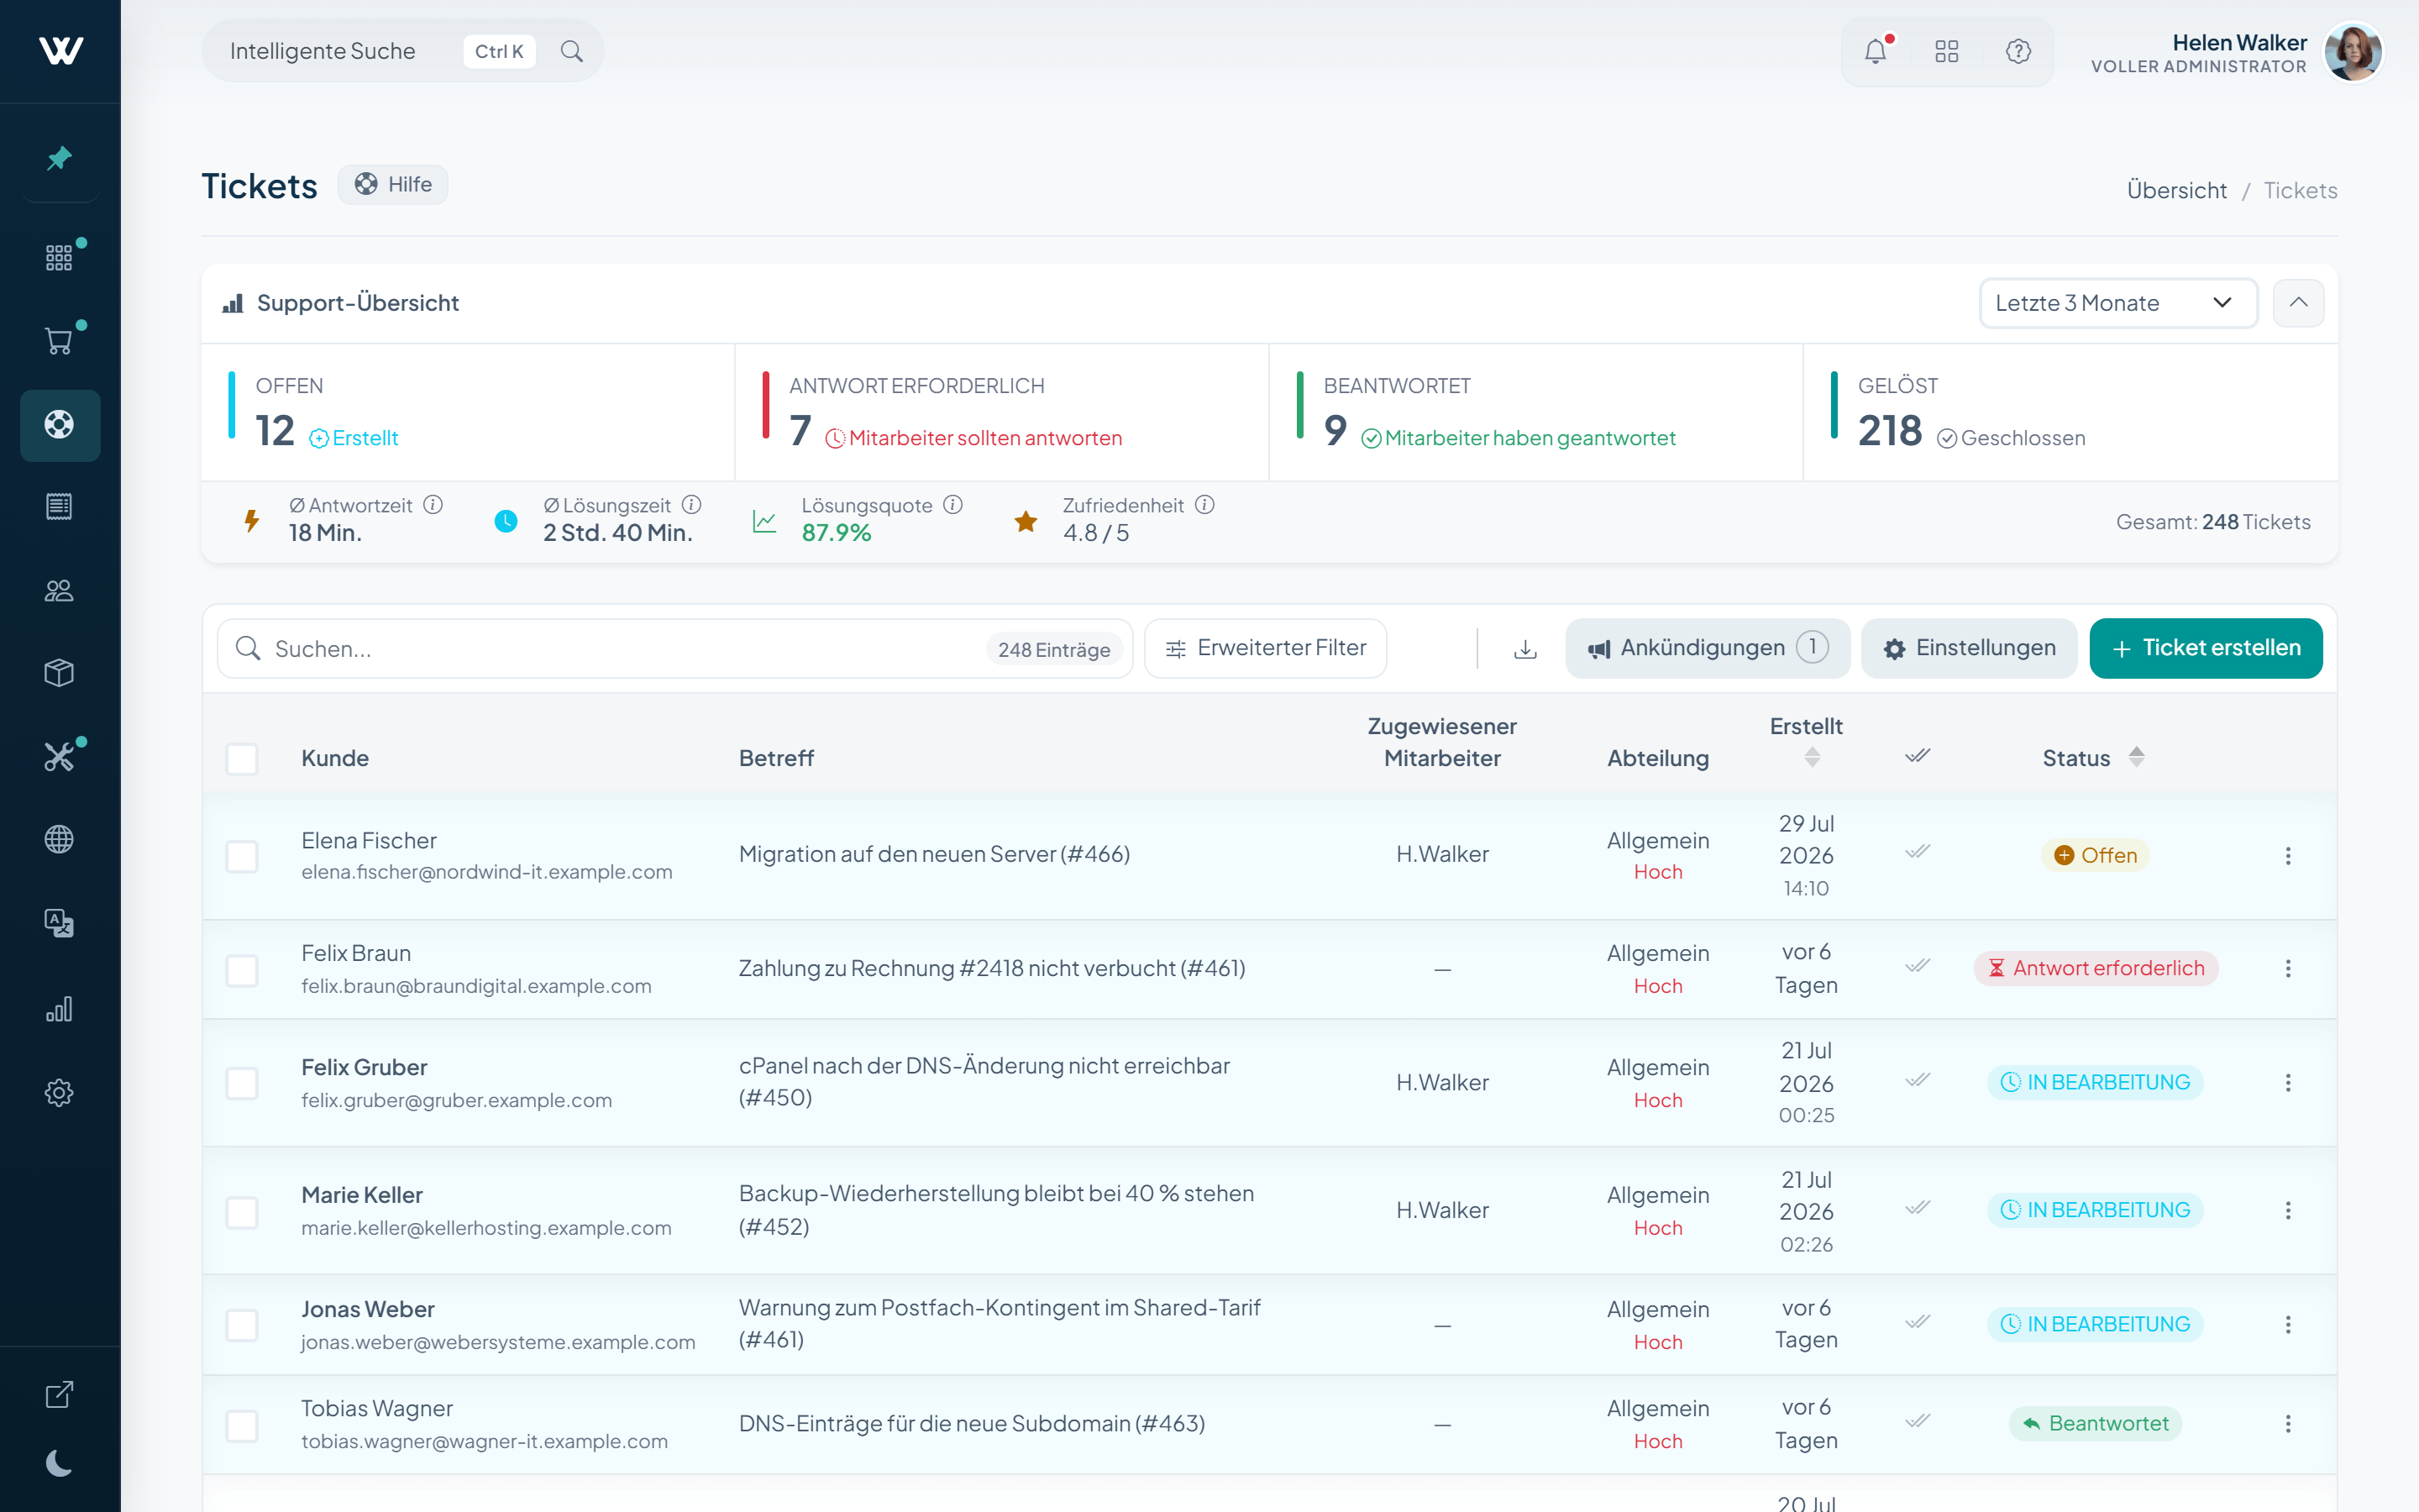
Task: Open row menu for Elena Fischer ticket
Action: [x=2288, y=856]
